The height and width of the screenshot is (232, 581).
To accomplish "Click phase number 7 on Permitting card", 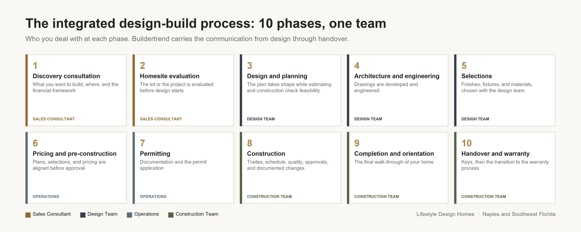I will pyautogui.click(x=142, y=143).
